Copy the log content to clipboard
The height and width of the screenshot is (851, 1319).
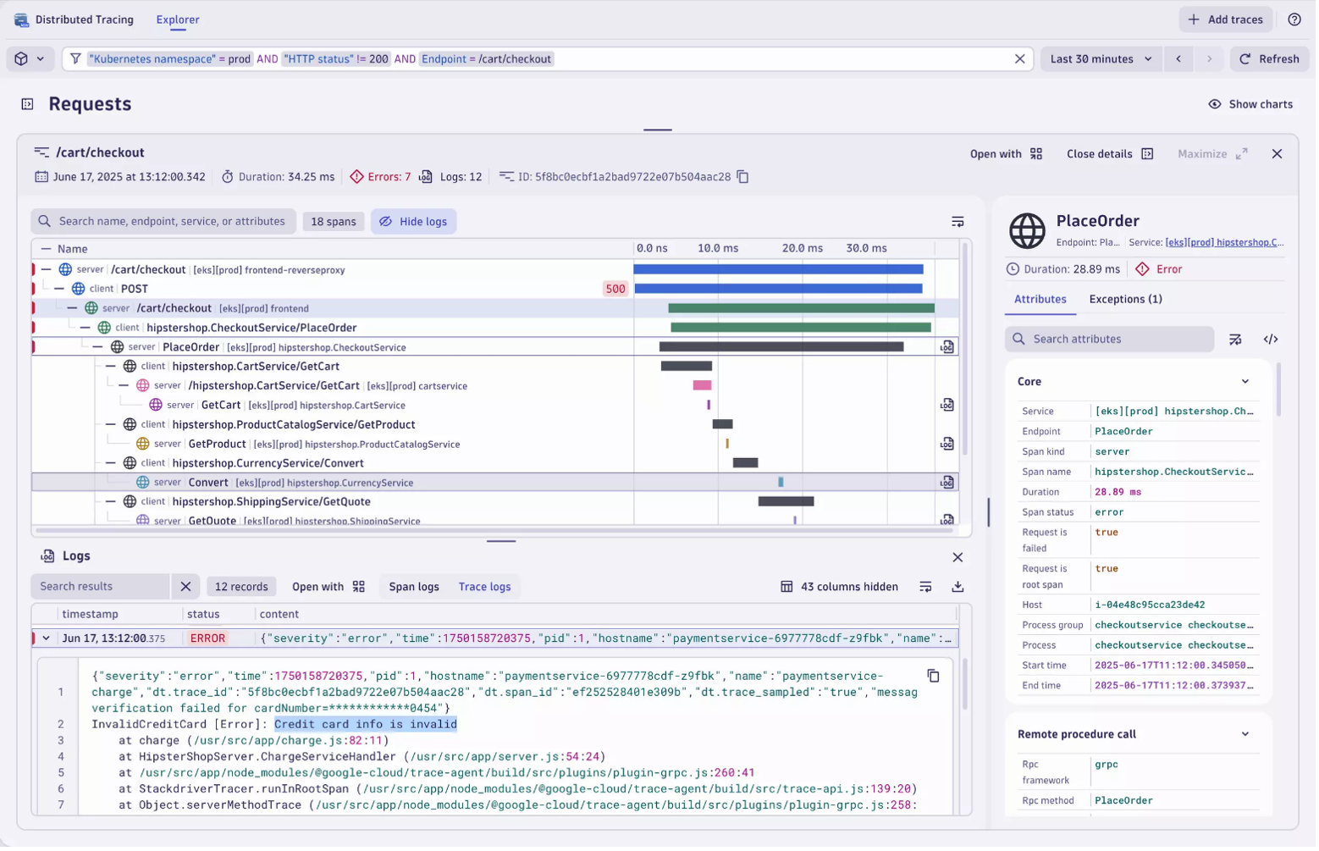[x=935, y=677]
